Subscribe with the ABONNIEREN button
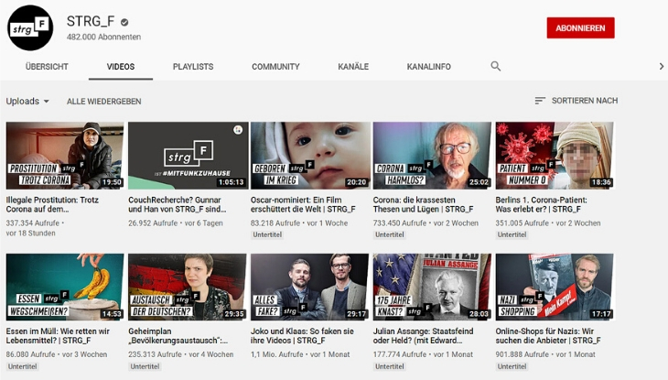The width and height of the screenshot is (668, 380). 580,28
